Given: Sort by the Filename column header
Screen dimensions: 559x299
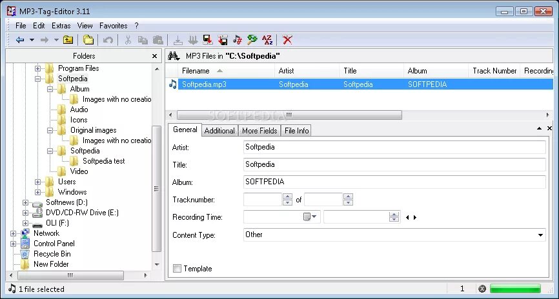Looking at the screenshot, I should pyautogui.click(x=227, y=71).
